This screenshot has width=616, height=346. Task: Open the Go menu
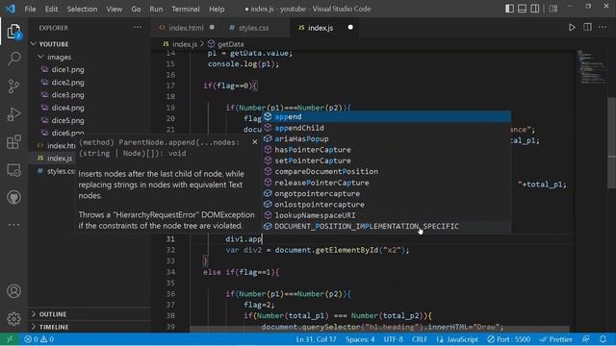[x=136, y=9]
